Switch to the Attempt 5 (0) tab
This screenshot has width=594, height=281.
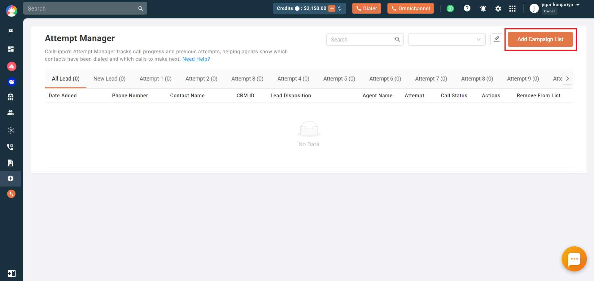pos(339,79)
